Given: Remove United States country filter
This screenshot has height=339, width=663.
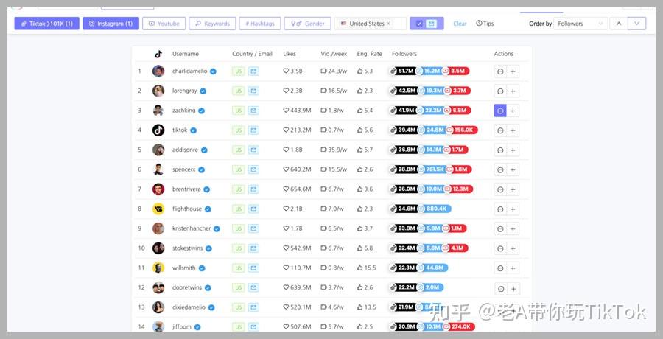Looking at the screenshot, I should point(388,24).
